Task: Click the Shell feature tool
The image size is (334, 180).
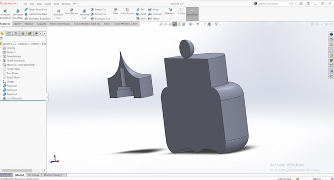Action: point(141,19)
